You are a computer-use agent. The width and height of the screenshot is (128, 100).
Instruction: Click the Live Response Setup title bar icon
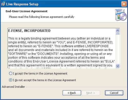pos(3,4)
